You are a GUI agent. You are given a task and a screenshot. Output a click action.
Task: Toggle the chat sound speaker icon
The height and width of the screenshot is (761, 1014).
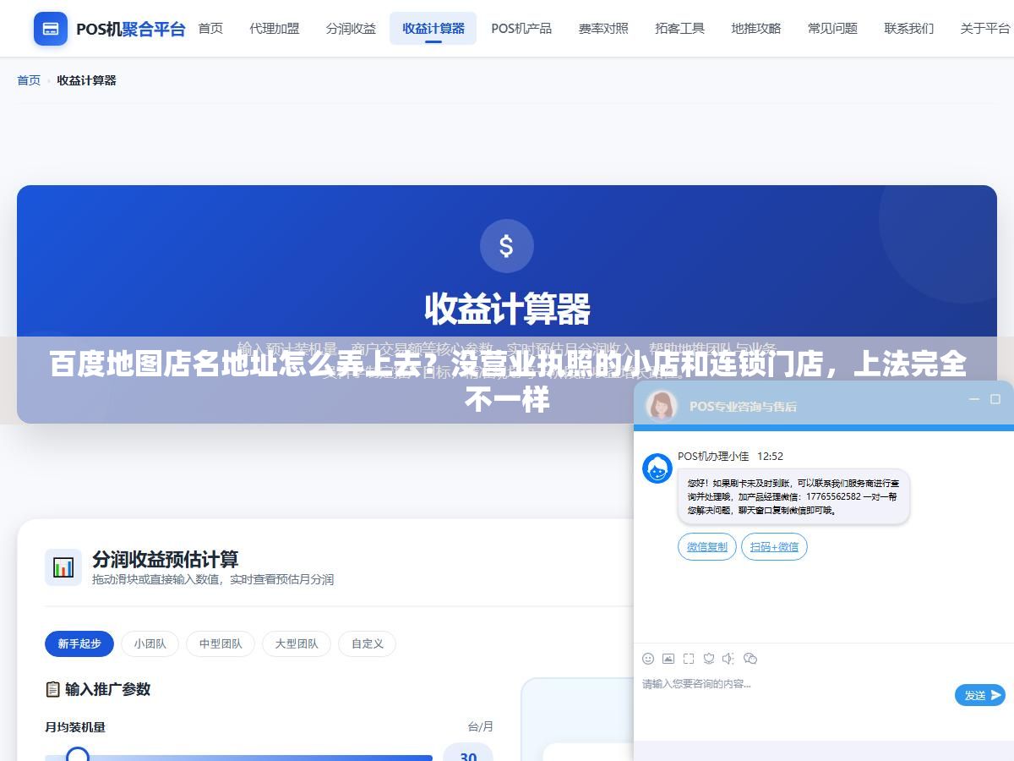tap(728, 659)
